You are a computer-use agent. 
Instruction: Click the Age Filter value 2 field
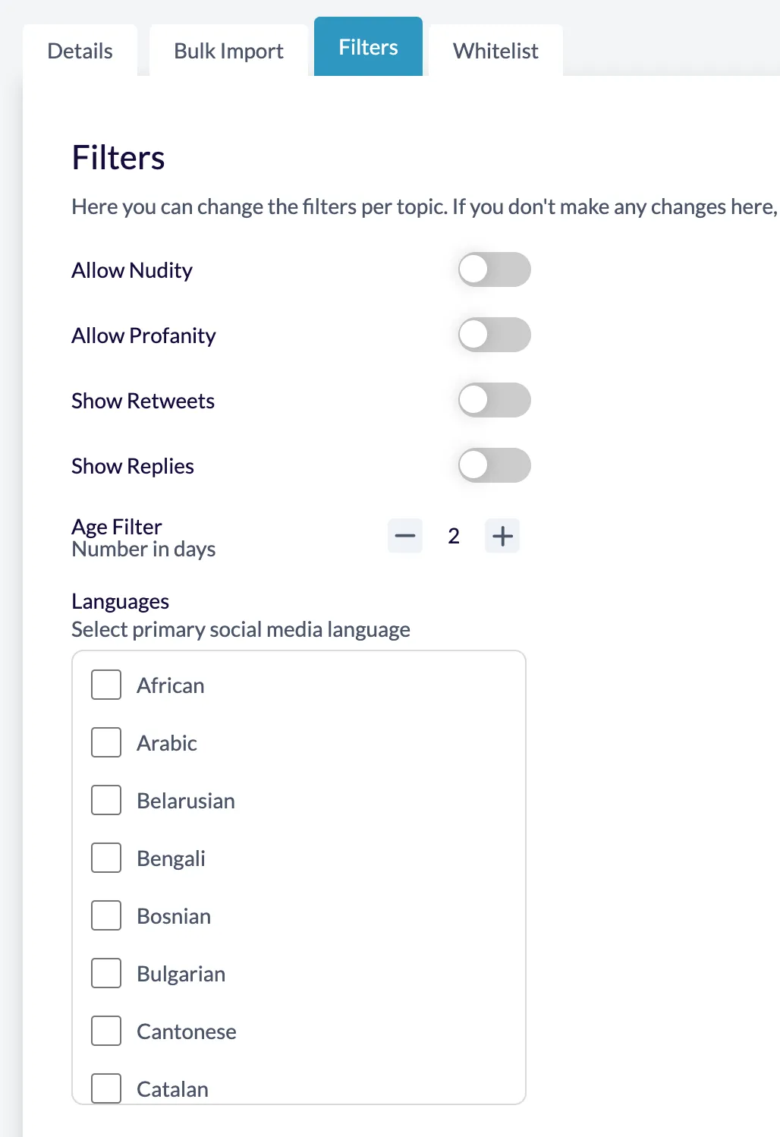(x=454, y=537)
